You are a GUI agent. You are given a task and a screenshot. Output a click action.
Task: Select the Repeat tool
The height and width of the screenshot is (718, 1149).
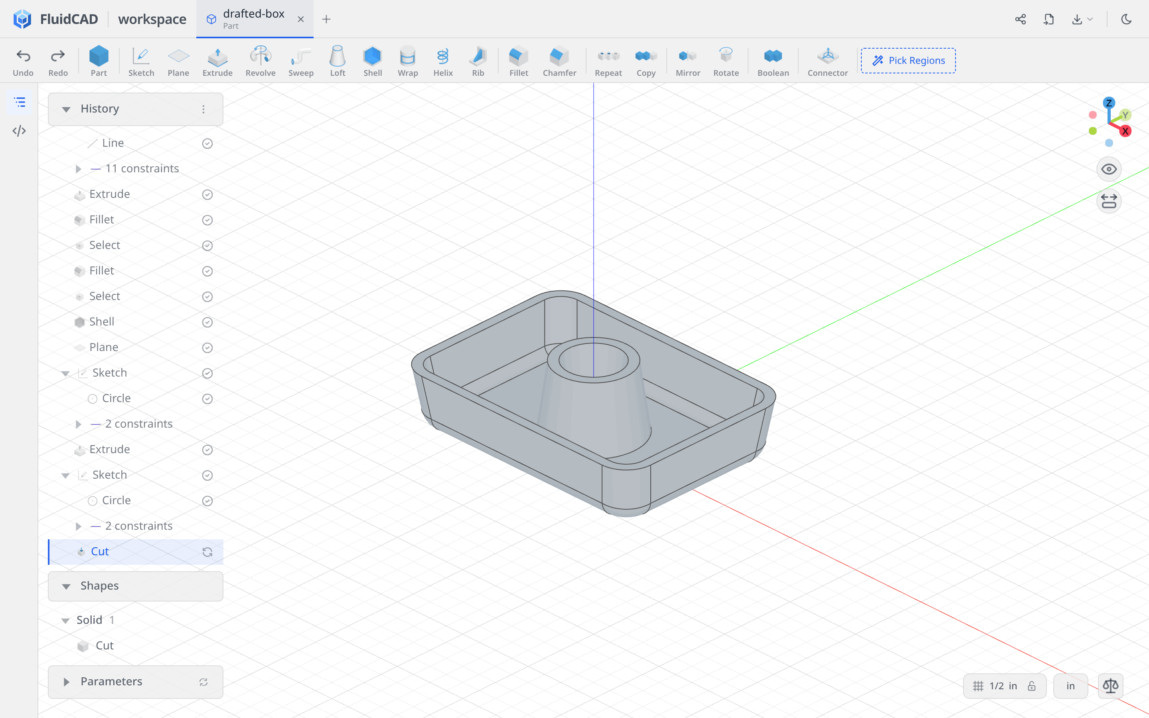(x=608, y=61)
